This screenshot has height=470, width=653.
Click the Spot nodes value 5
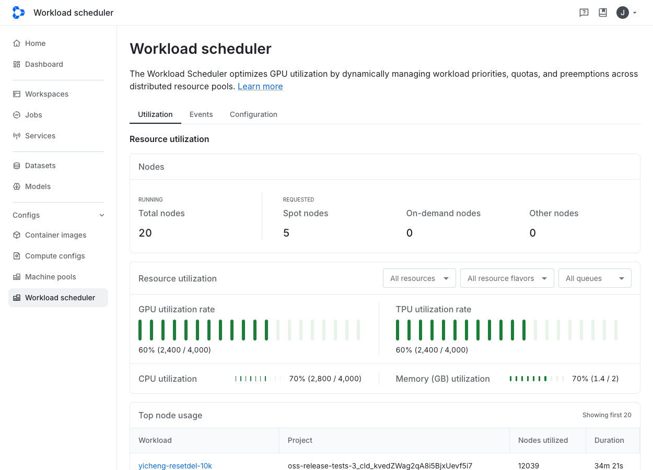click(x=286, y=233)
